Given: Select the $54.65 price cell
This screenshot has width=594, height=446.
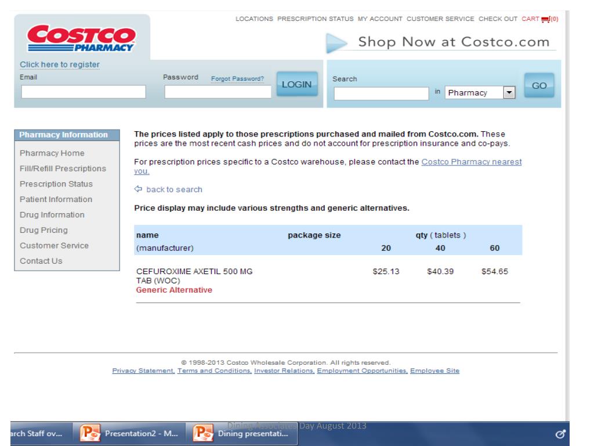Looking at the screenshot, I should point(495,272).
